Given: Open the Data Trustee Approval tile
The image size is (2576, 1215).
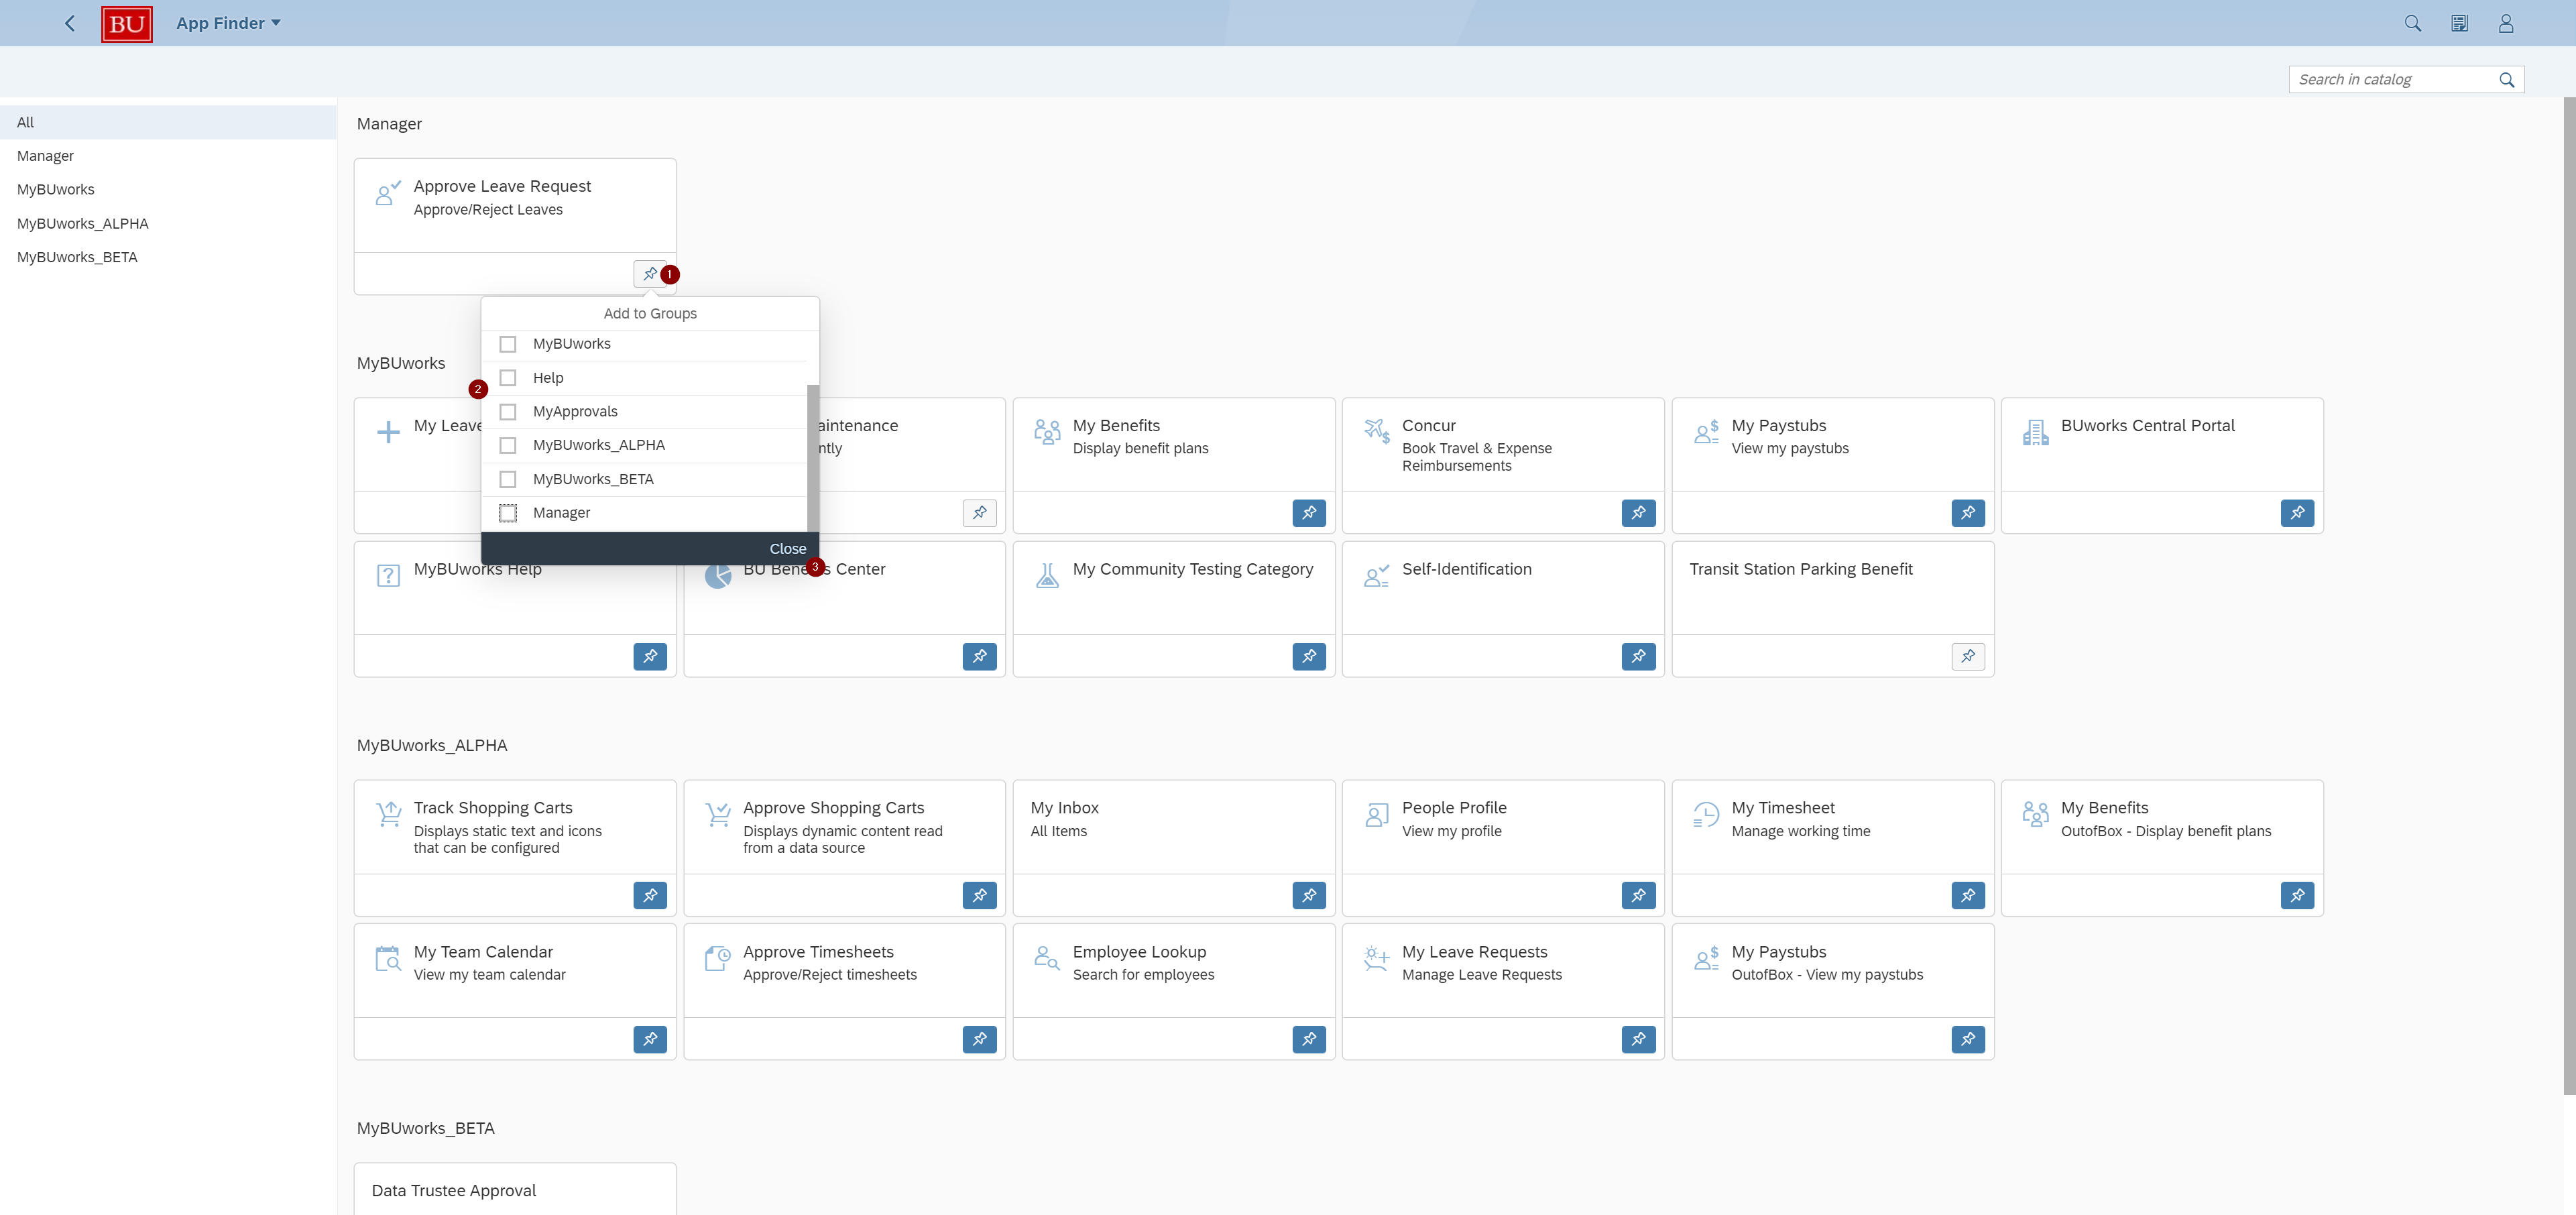Looking at the screenshot, I should pos(515,1189).
